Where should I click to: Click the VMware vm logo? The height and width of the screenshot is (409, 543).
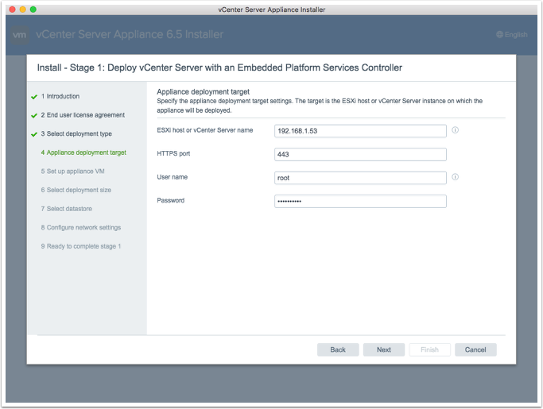pyautogui.click(x=21, y=35)
